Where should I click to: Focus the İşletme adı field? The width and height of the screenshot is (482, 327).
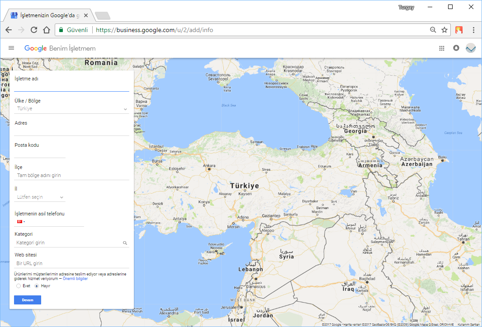point(71,87)
